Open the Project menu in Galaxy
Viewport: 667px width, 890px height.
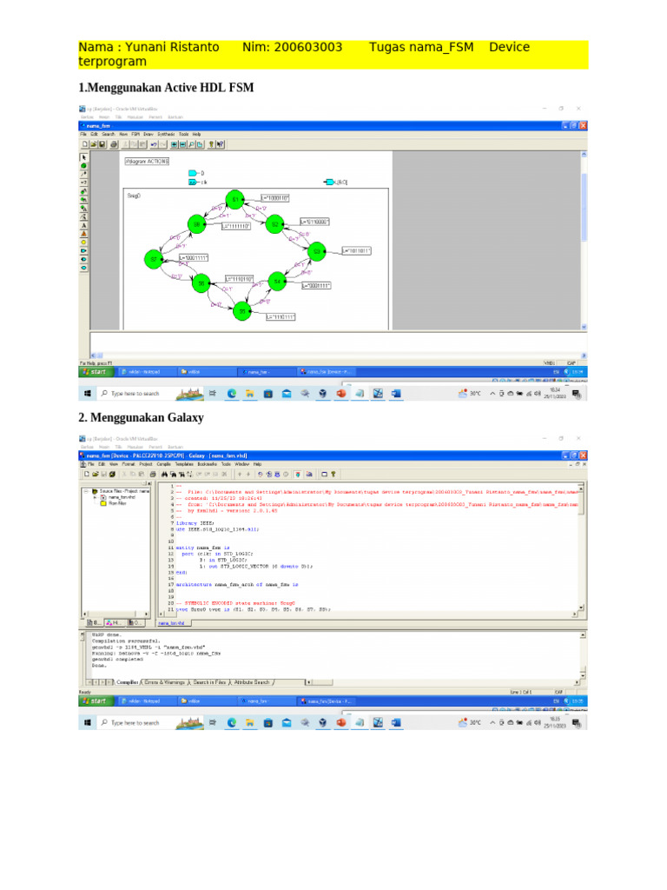[x=146, y=464]
